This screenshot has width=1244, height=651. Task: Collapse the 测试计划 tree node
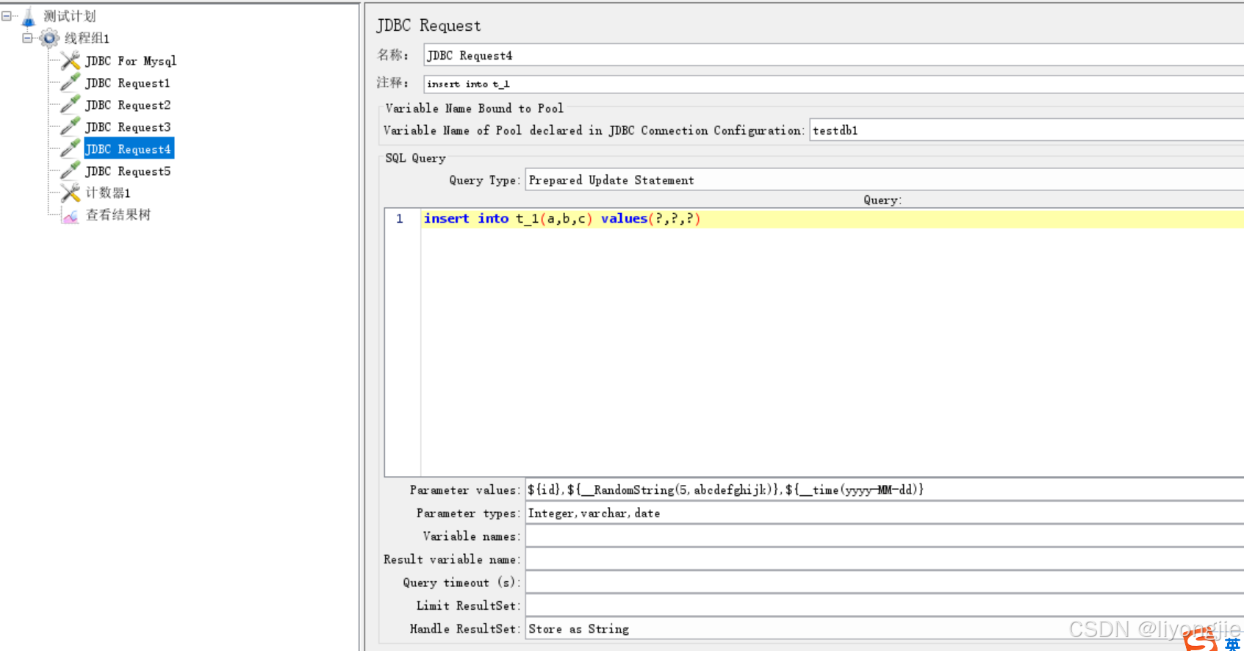[6, 15]
